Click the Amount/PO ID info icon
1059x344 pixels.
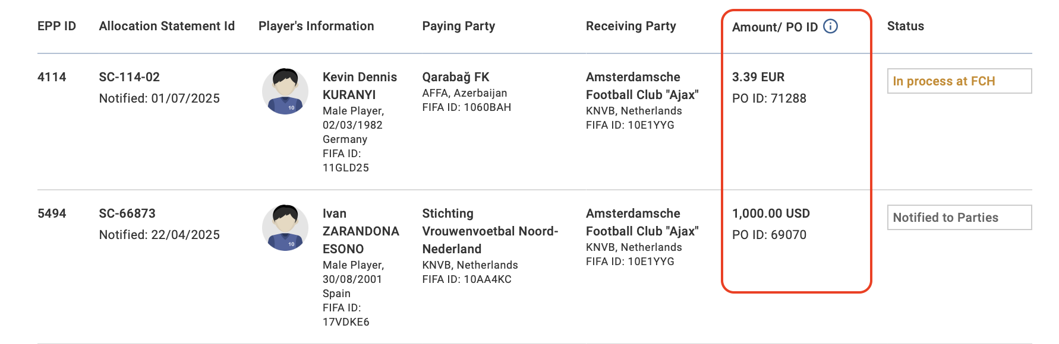coord(830,26)
